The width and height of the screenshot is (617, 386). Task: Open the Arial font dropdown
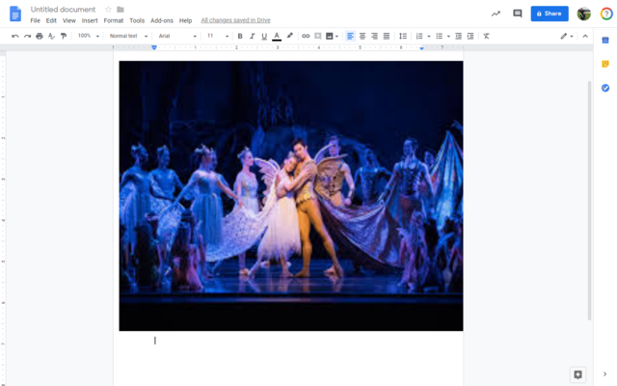(x=177, y=36)
